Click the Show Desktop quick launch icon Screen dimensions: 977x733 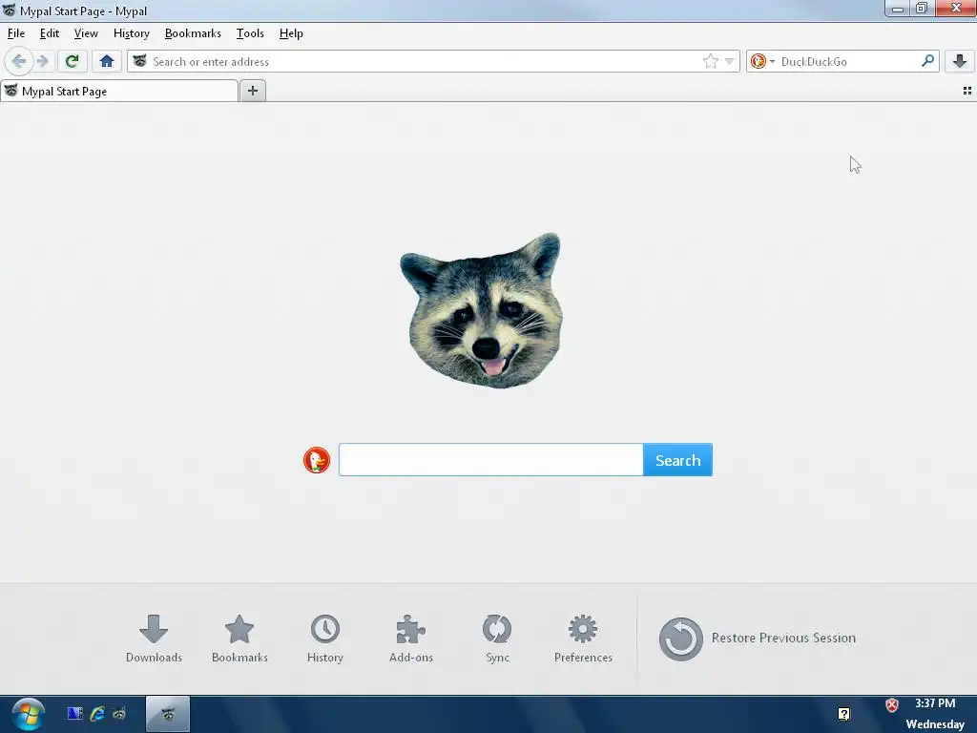(74, 714)
